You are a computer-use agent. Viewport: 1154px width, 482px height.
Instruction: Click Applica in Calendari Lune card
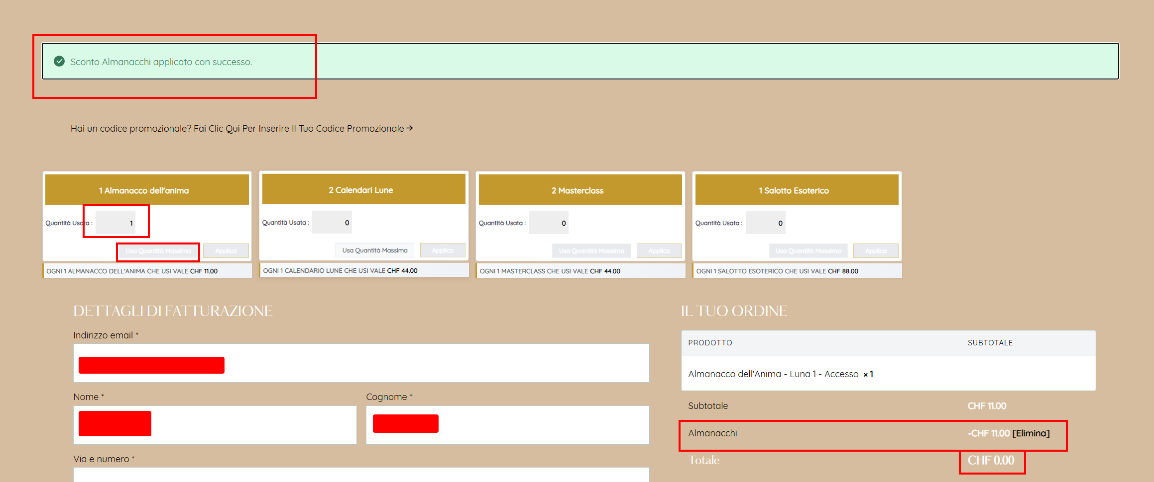[442, 250]
